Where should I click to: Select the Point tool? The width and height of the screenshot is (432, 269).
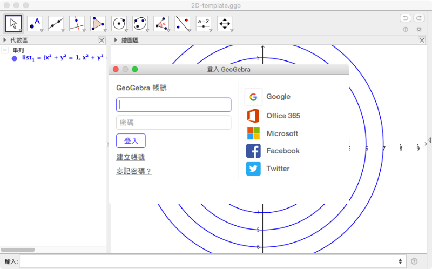click(x=35, y=23)
